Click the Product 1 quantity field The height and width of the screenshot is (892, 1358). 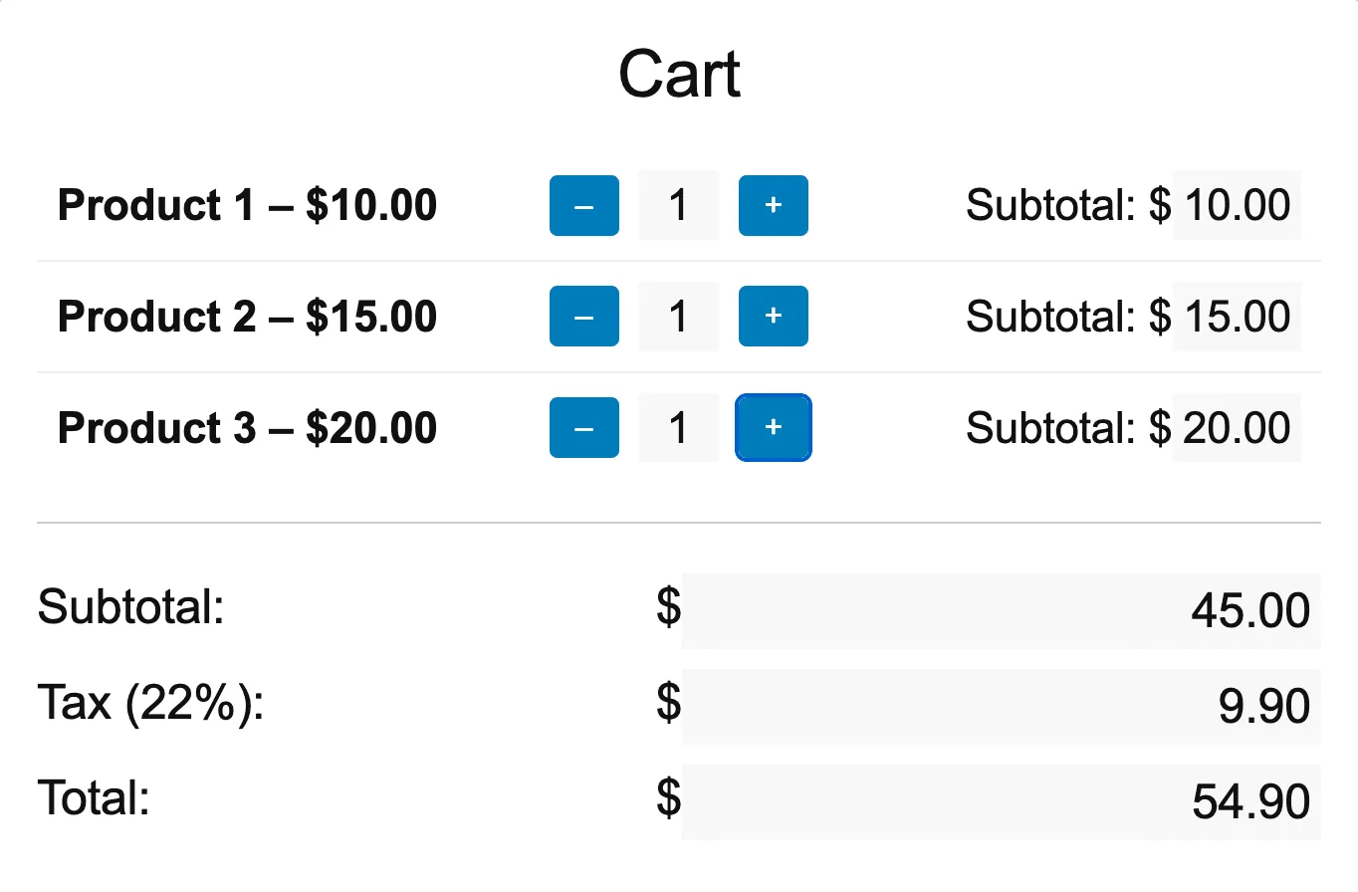pyautogui.click(x=679, y=206)
